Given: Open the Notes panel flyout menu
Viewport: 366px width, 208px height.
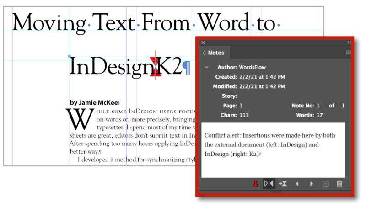Looking at the screenshot, I should pyautogui.click(x=348, y=53).
